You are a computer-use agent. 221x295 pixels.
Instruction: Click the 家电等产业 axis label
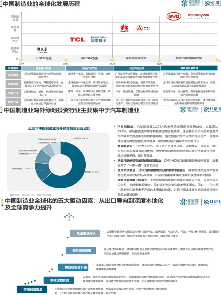coord(15,40)
